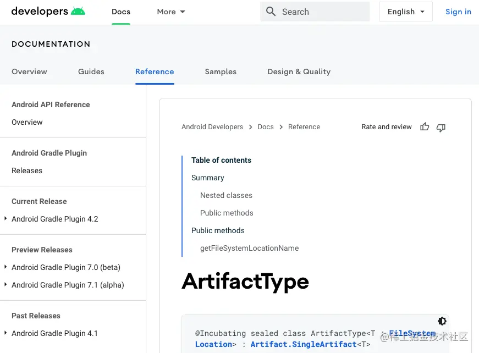479x353 pixels.
Task: Go to Reference breadcrumb link
Action: [304, 126]
